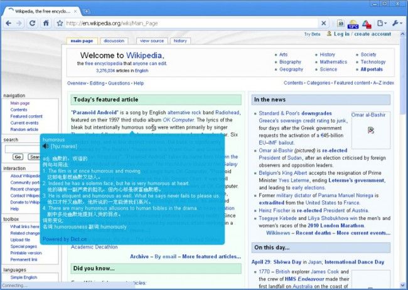Image resolution: width=408 pixels, height=290 pixels.
Task: Click the Wikipedia search input box
Action: pos(22,149)
